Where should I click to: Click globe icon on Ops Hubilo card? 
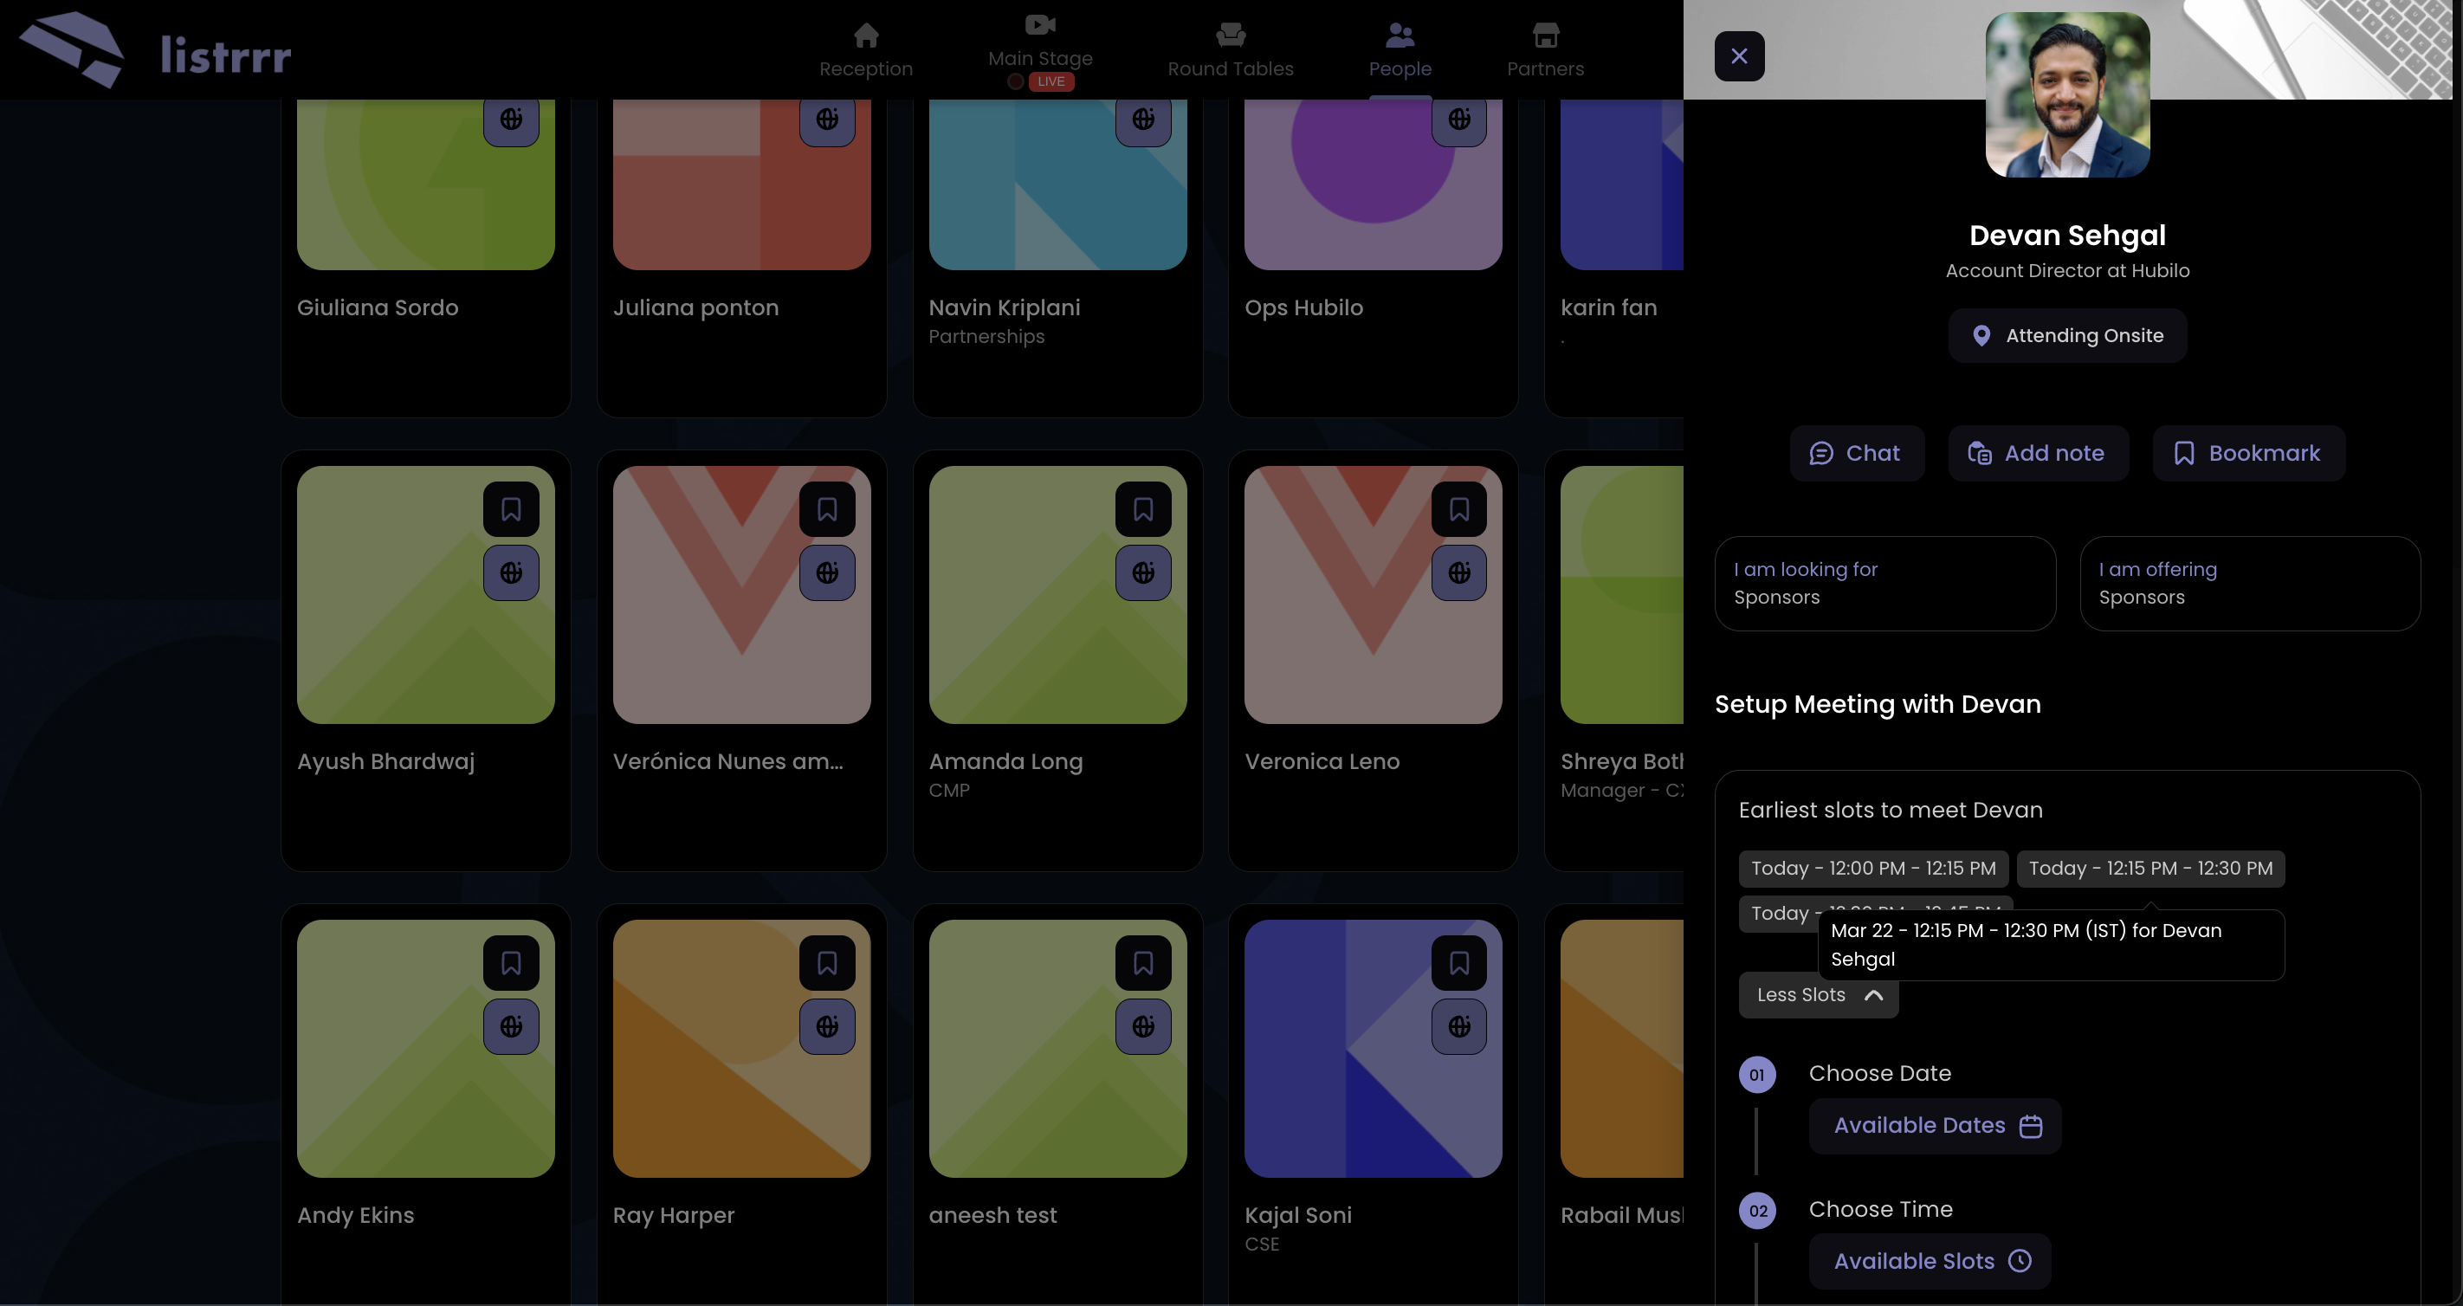click(1459, 120)
